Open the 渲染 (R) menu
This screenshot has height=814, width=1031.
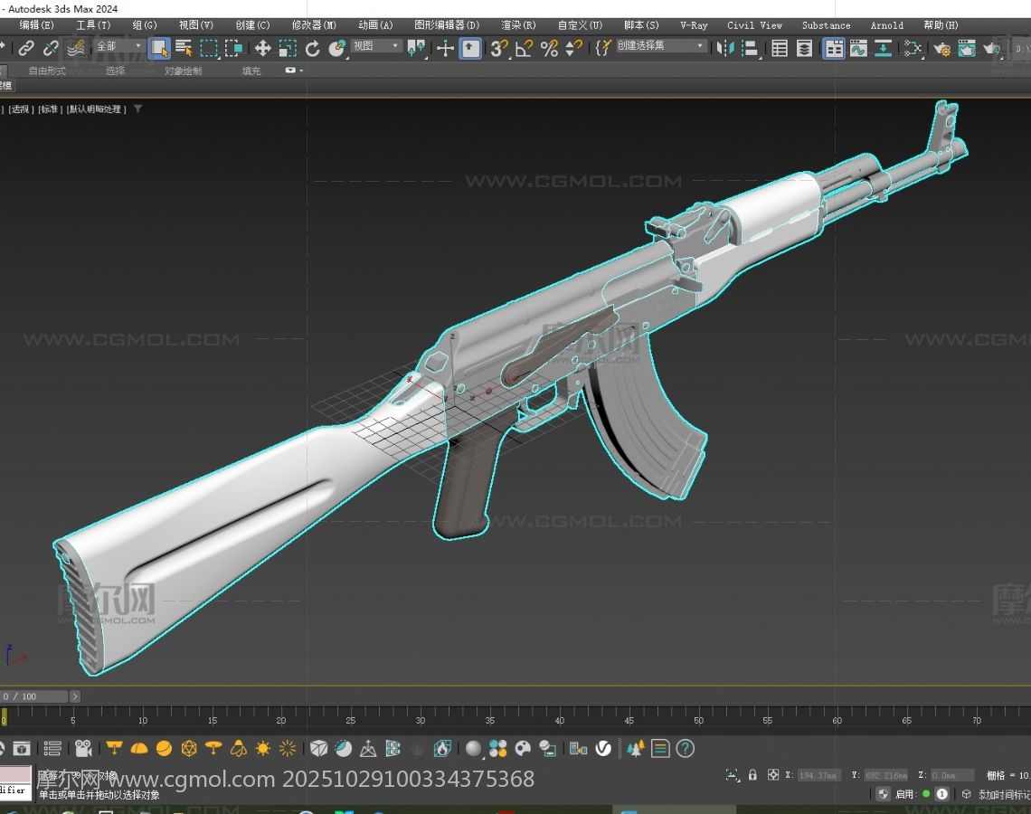(x=518, y=25)
